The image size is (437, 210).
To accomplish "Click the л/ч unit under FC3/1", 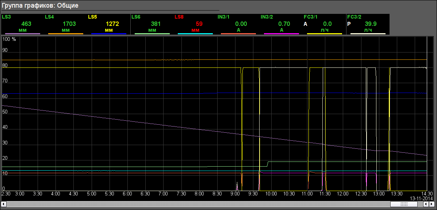I will 325,30.
